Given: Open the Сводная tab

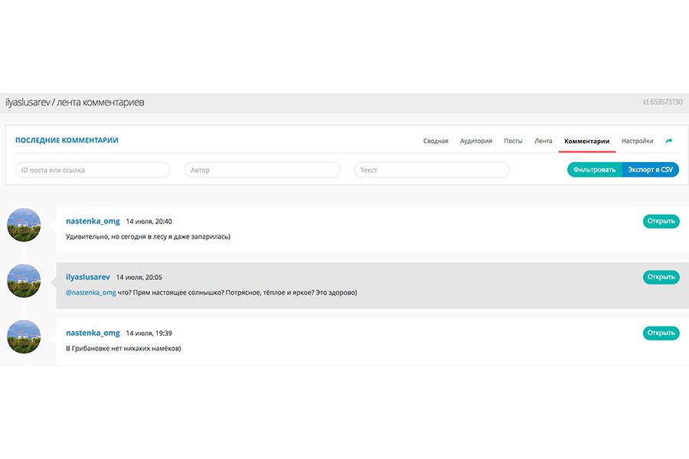Looking at the screenshot, I should 436,141.
